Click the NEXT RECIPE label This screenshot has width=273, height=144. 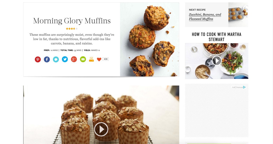tap(197, 10)
